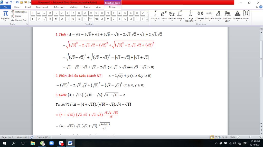The height and width of the screenshot is (147, 263).
Task: Switch to Draft view
Action: pos(226,137)
